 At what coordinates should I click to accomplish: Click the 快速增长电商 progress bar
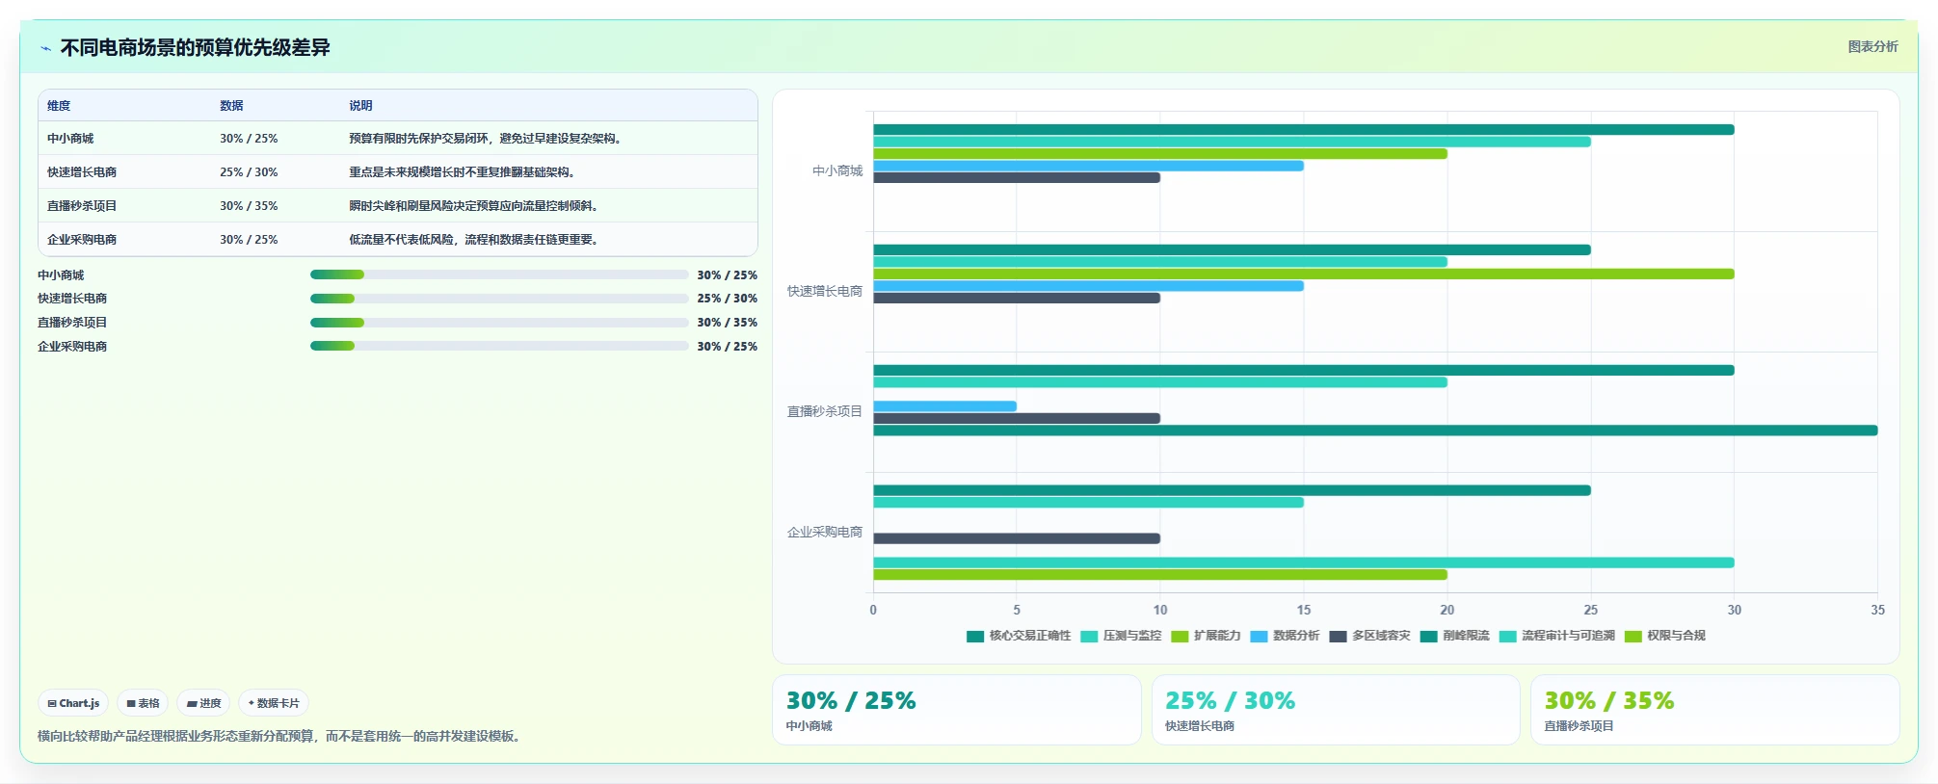(499, 299)
